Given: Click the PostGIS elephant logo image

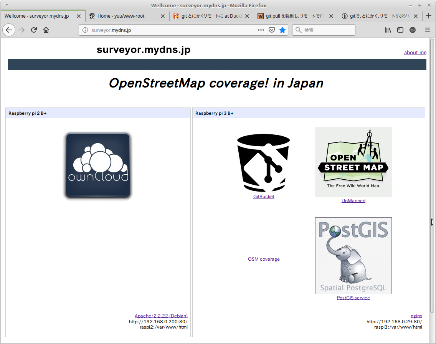Looking at the screenshot, I should pyautogui.click(x=353, y=255).
